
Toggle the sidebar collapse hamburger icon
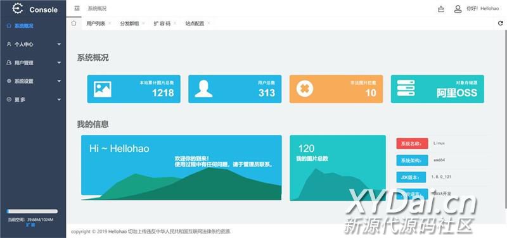[x=77, y=8]
